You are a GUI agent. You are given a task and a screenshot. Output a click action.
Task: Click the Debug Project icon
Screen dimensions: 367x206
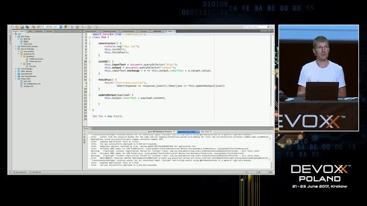(89, 27)
